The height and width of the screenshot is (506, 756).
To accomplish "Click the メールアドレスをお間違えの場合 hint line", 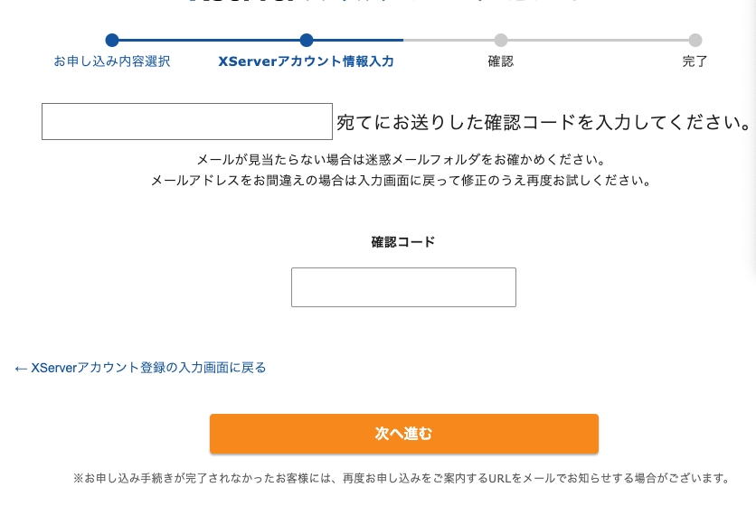I will tap(401, 180).
